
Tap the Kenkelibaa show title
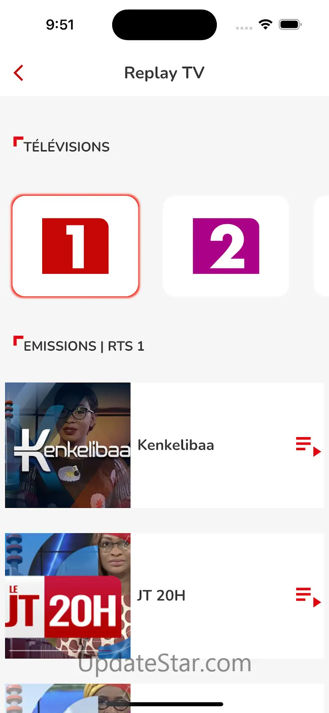click(x=176, y=445)
